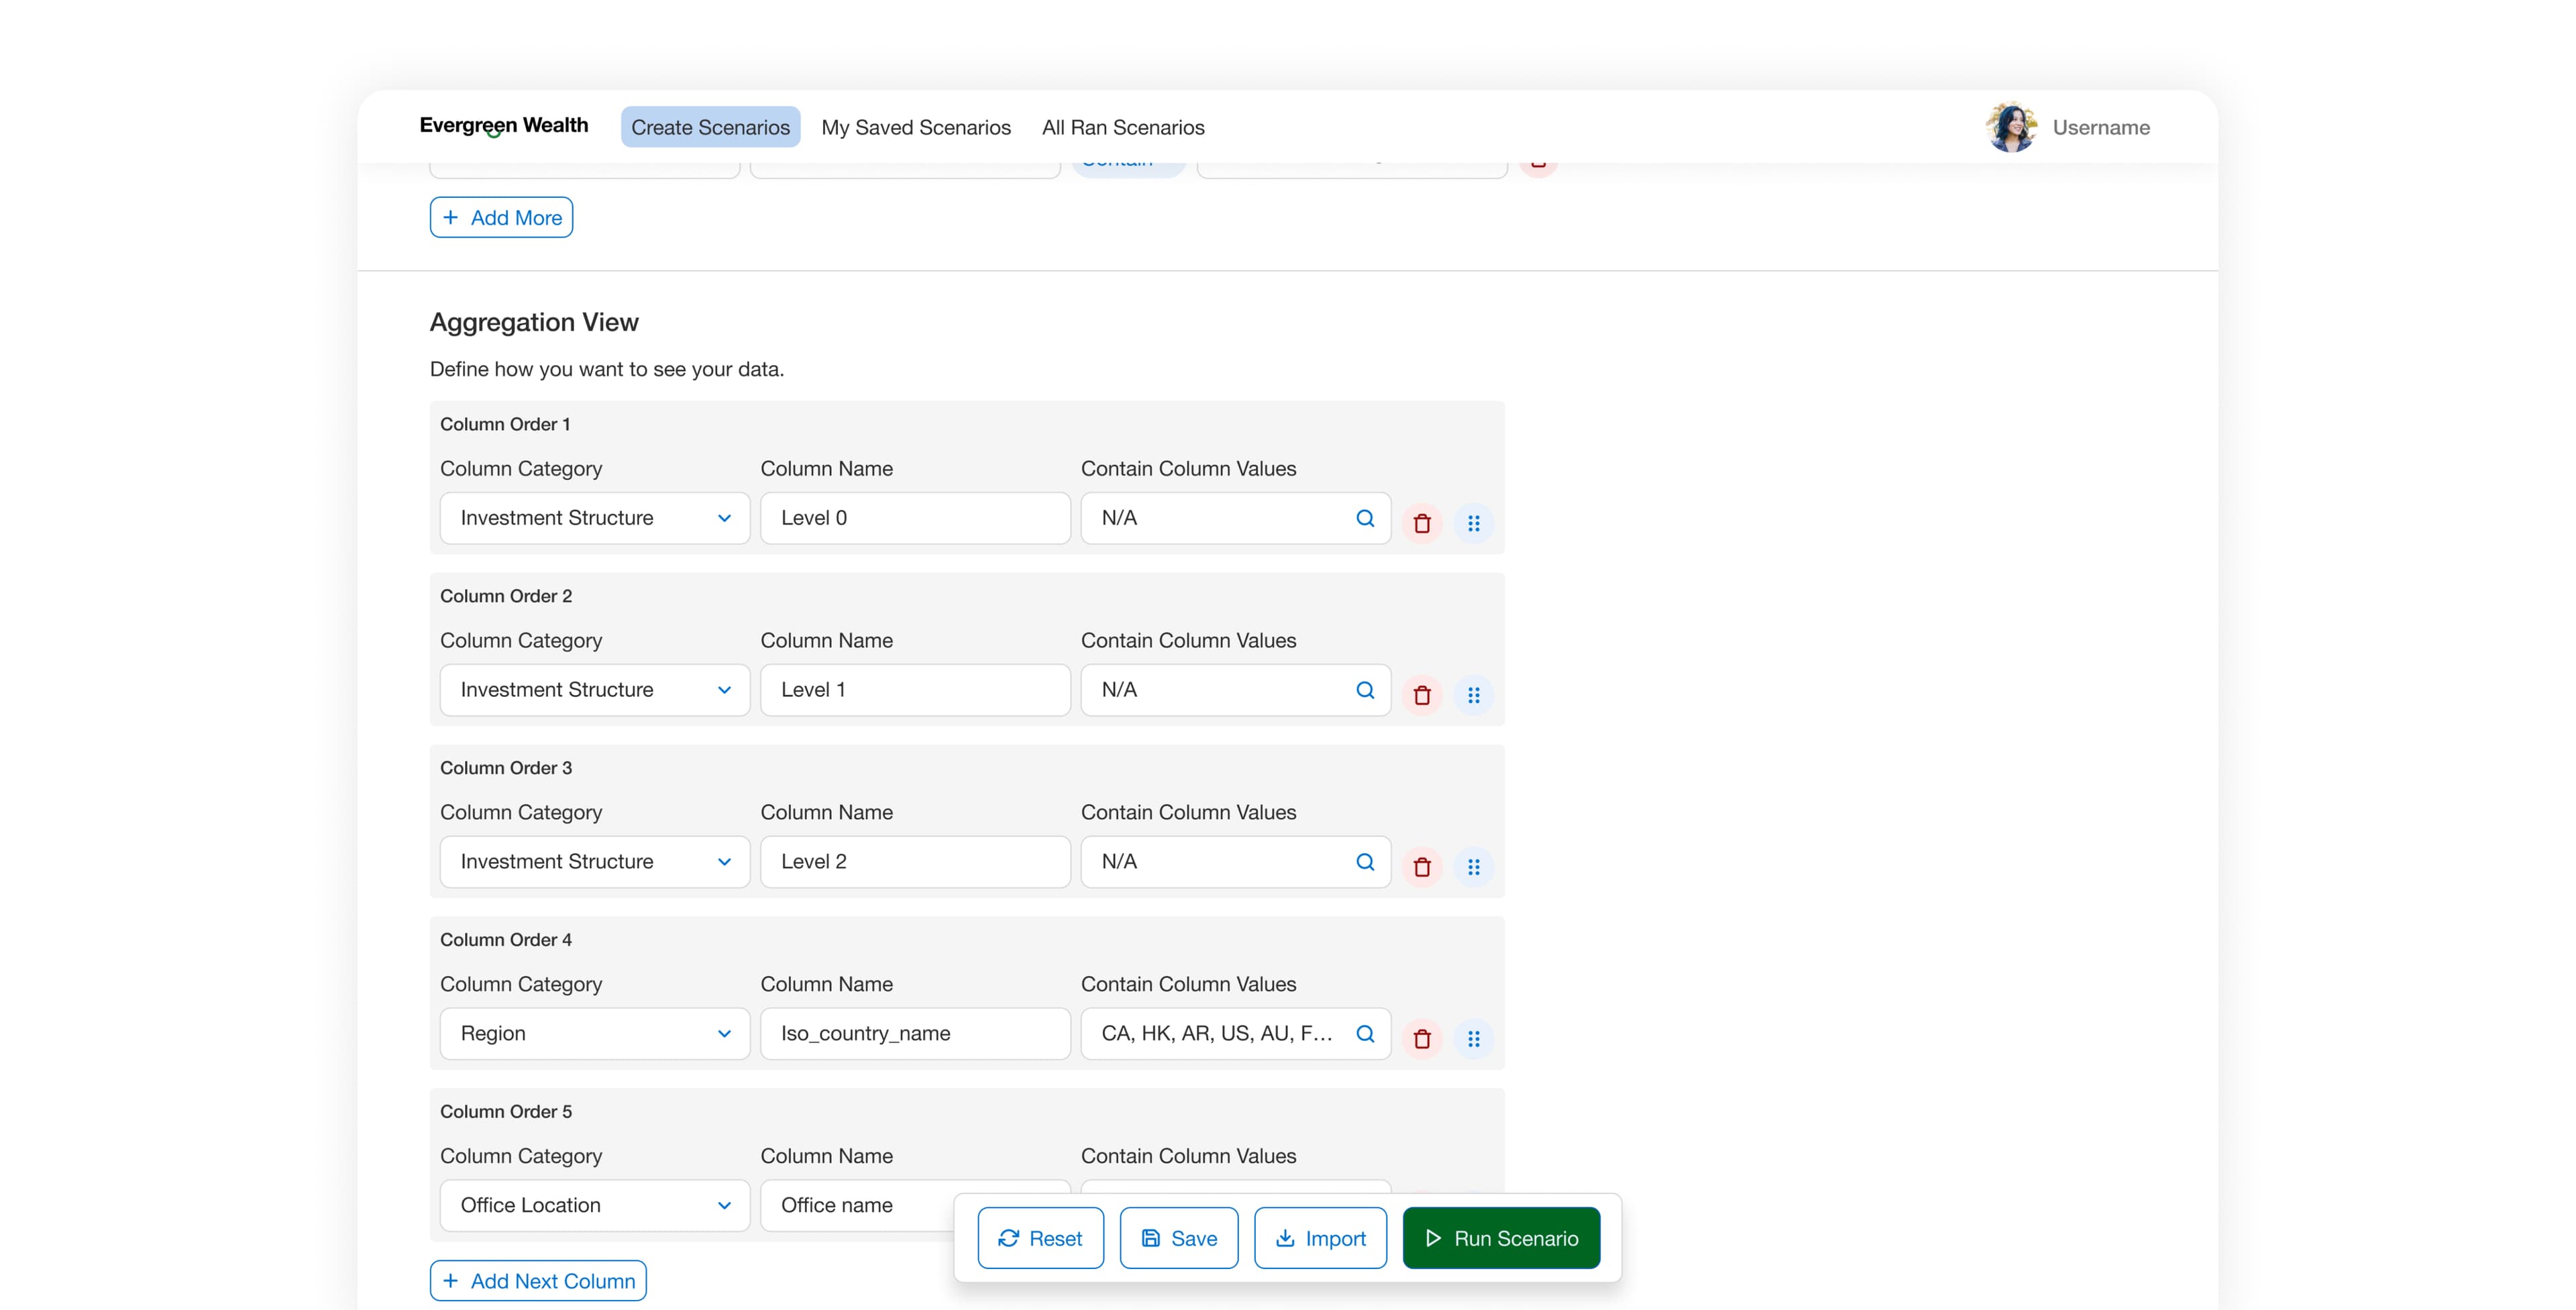Screen dimensions: 2576x1310
Task: Click the Add More button
Action: click(x=501, y=217)
